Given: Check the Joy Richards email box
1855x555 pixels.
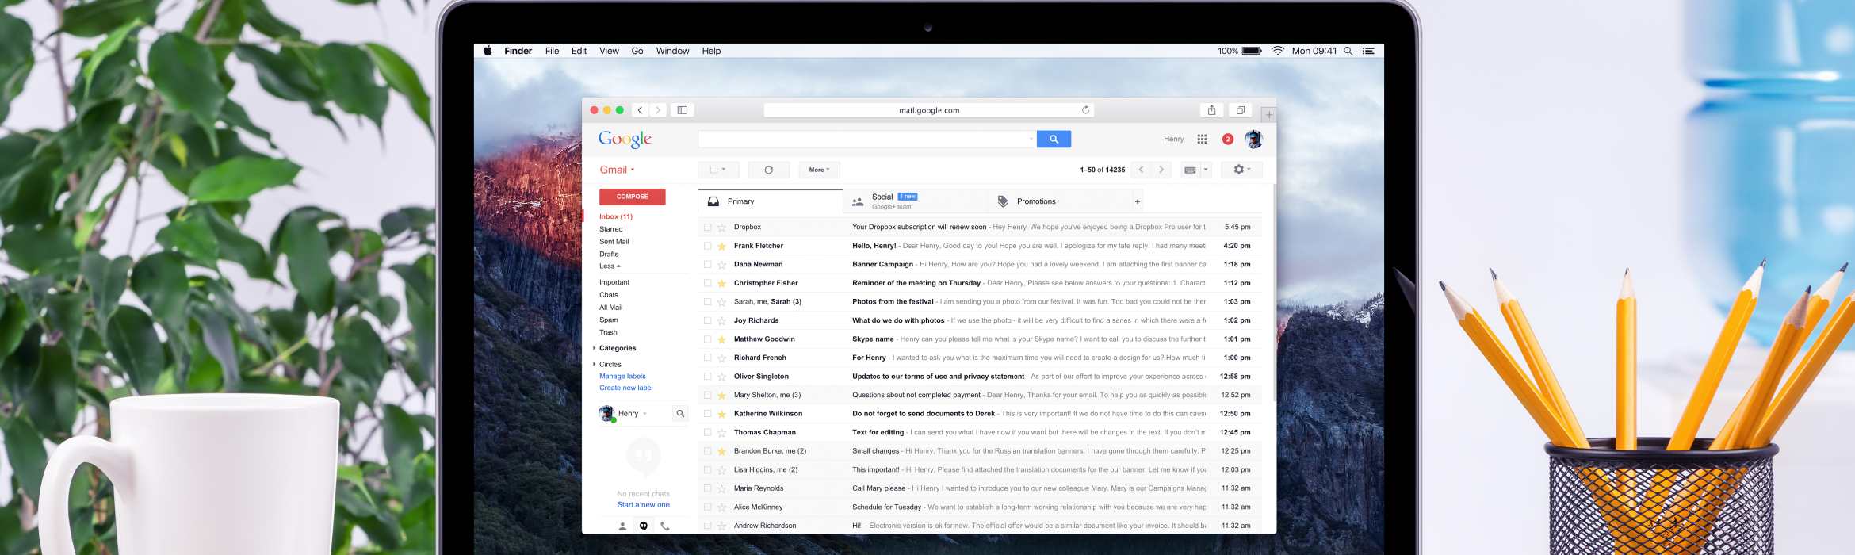Looking at the screenshot, I should coord(707,320).
